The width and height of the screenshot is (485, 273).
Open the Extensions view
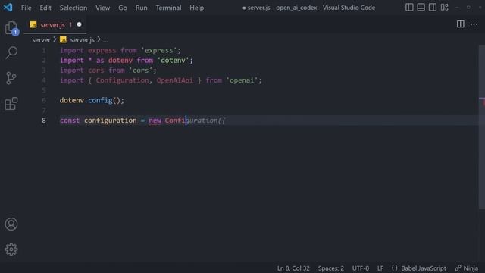pos(11,104)
